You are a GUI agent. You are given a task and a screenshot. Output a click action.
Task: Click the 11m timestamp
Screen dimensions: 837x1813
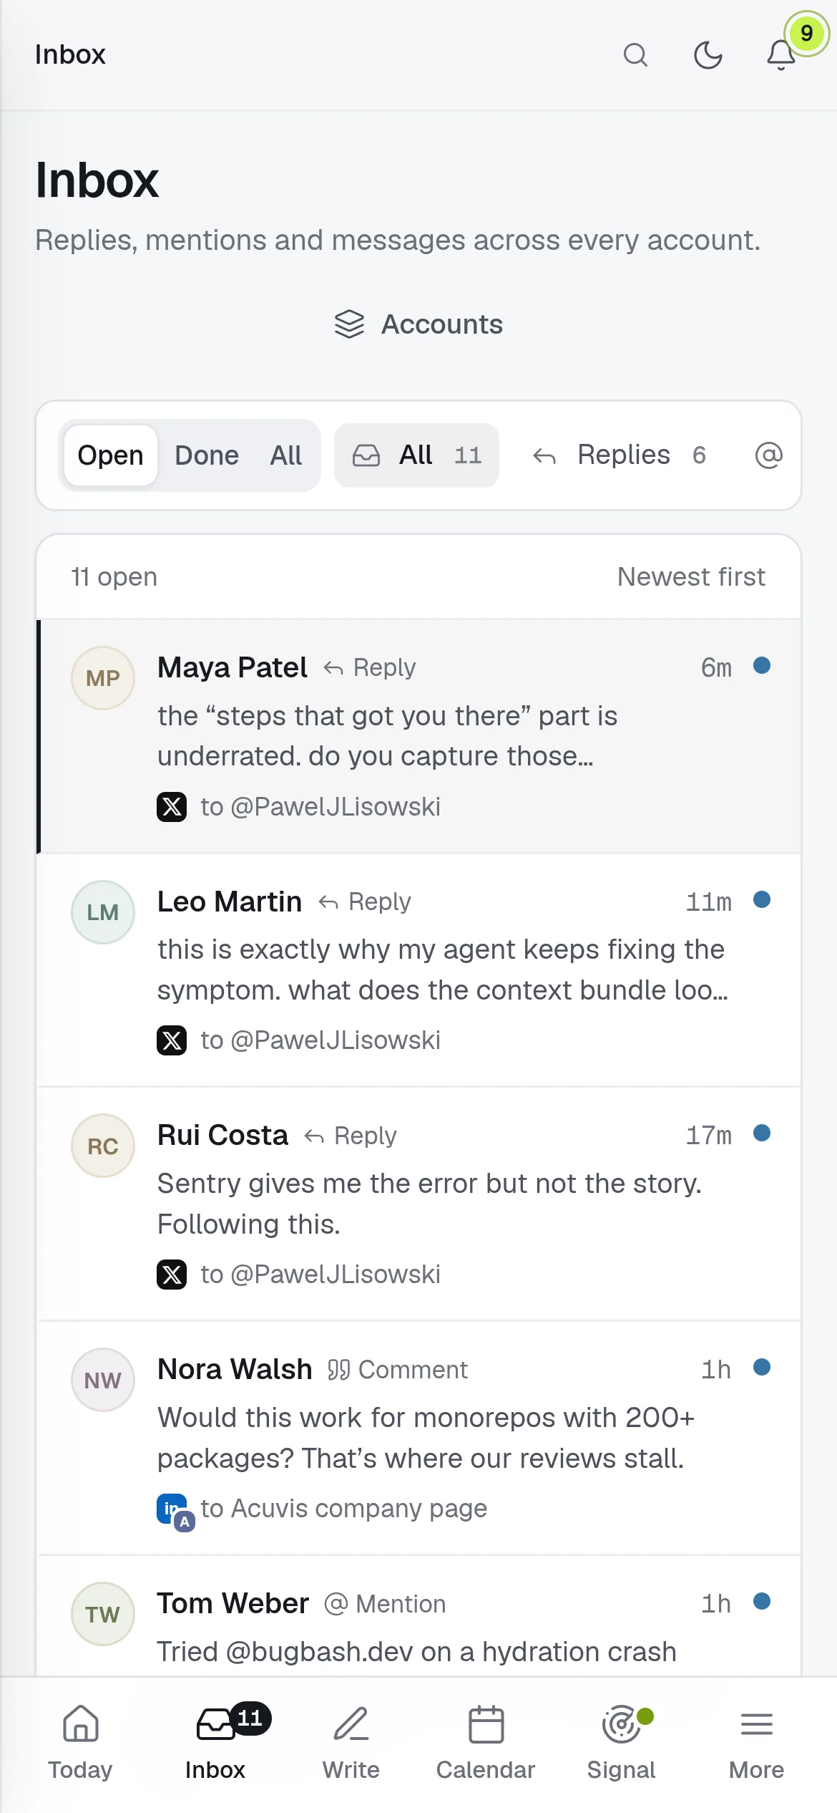tap(708, 901)
